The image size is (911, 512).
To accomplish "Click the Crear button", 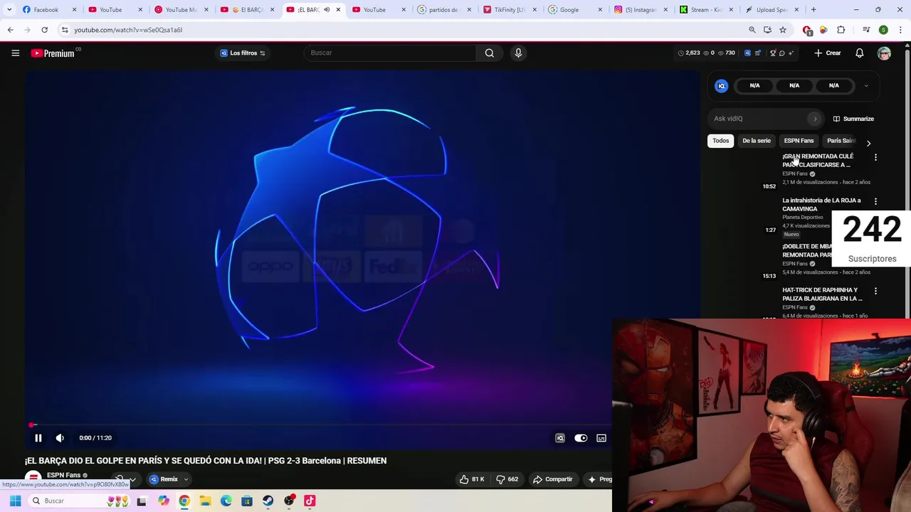I will pos(828,53).
